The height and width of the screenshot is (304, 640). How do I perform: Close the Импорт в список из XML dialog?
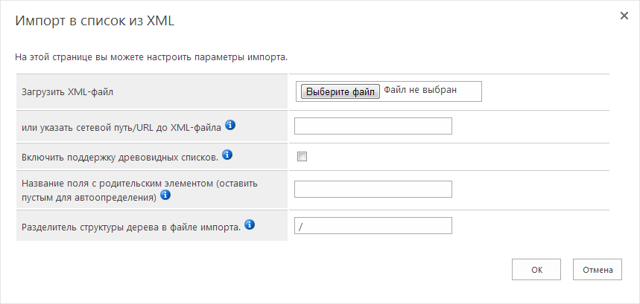click(624, 16)
